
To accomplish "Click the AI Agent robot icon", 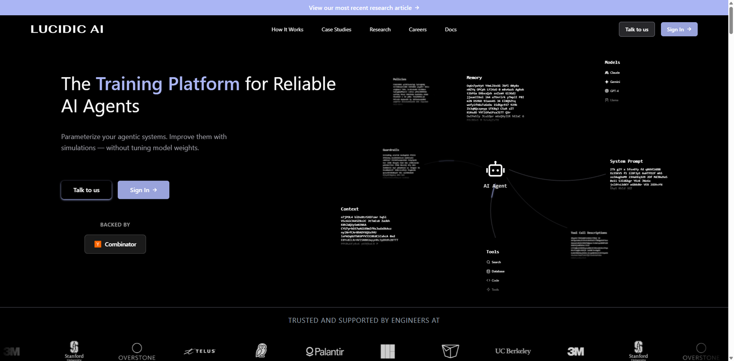I will point(495,170).
